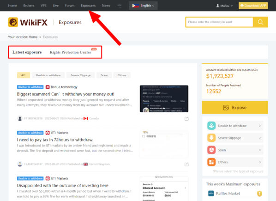Screen dimensions: 276x201
Task: Click the WikiFX logo icon
Action: (x=13, y=22)
